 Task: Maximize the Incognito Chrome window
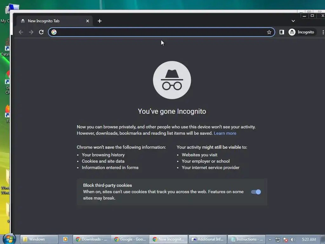tap(312, 16)
